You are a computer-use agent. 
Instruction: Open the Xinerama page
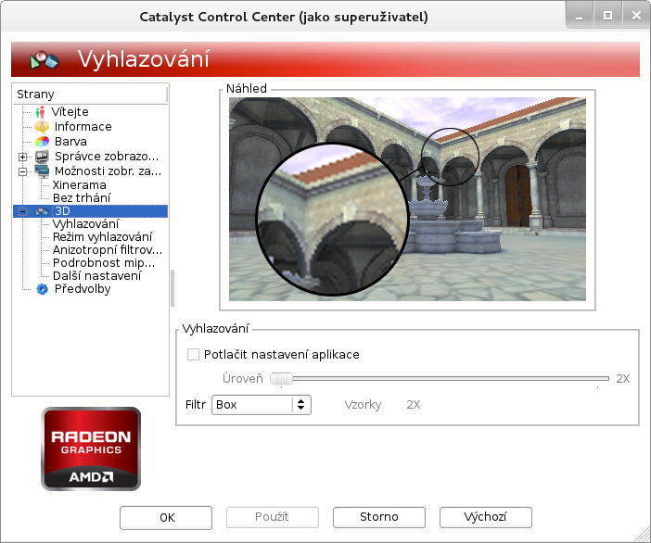click(x=80, y=185)
